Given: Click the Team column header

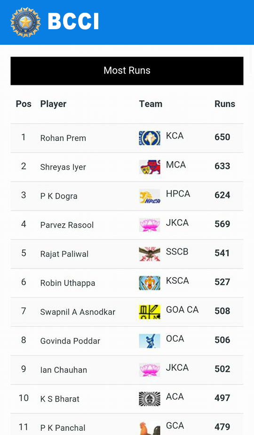Looking at the screenshot, I should [x=151, y=104].
